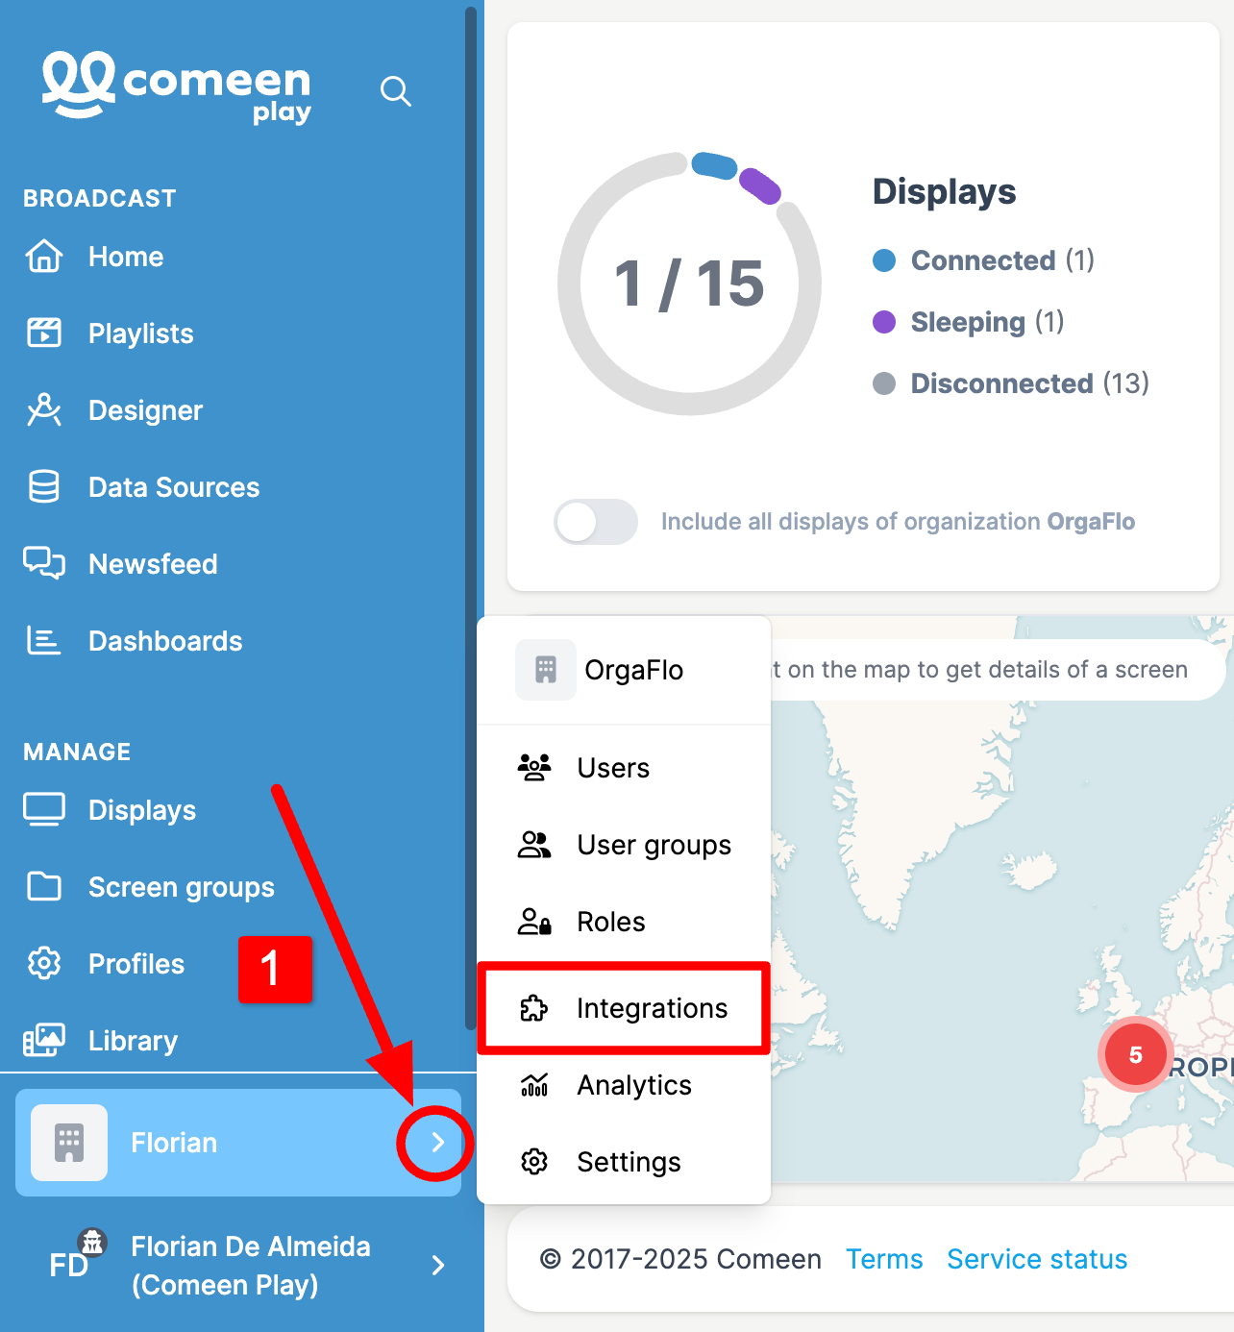Image resolution: width=1234 pixels, height=1332 pixels.
Task: Click the MANAGE section heading
Action: coord(77,752)
